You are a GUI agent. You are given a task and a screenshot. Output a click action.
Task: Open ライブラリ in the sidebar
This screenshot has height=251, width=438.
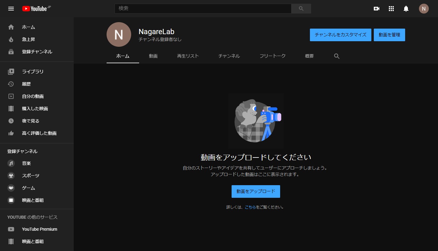point(37,72)
